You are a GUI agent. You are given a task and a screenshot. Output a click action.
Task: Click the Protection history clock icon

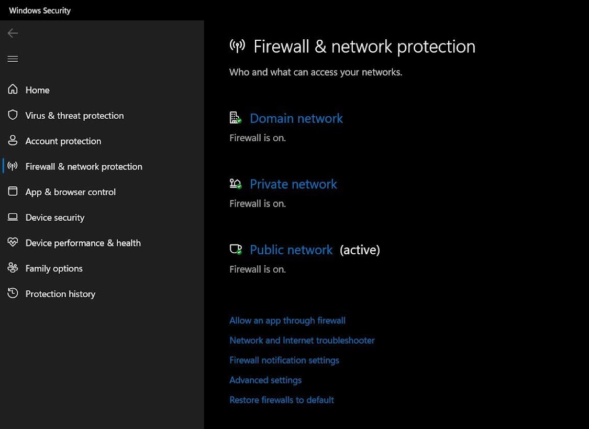pos(13,293)
